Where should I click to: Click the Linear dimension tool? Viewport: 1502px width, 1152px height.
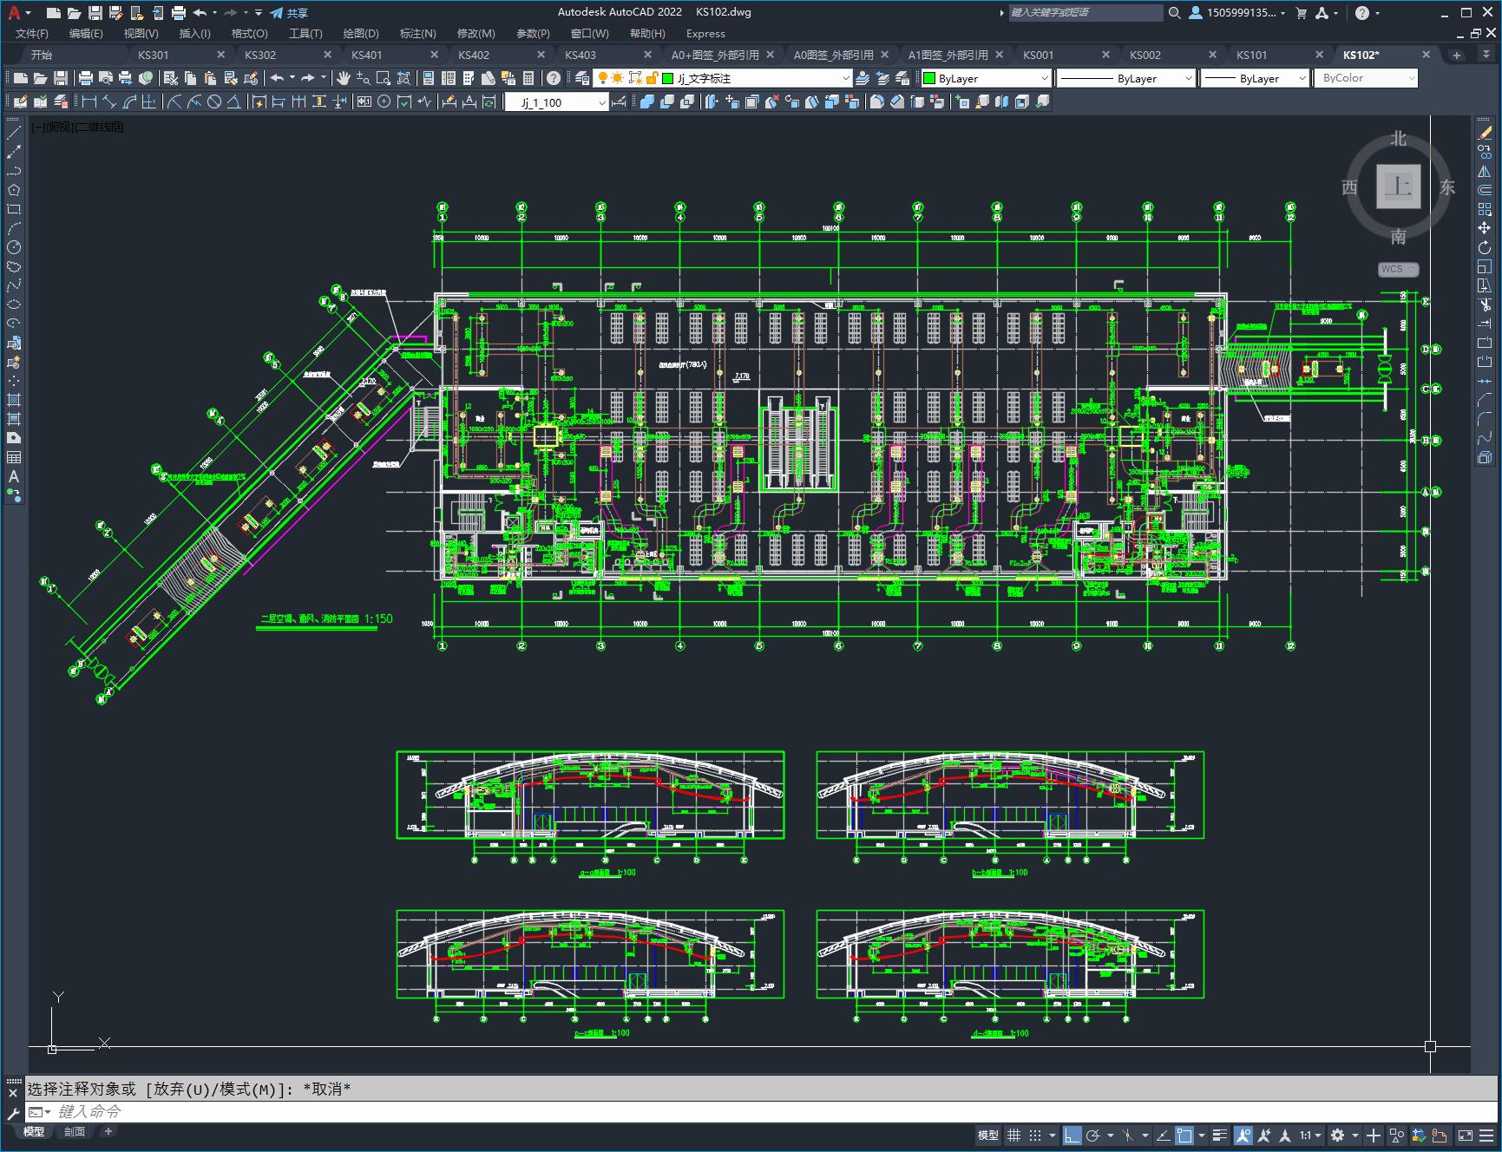click(89, 102)
